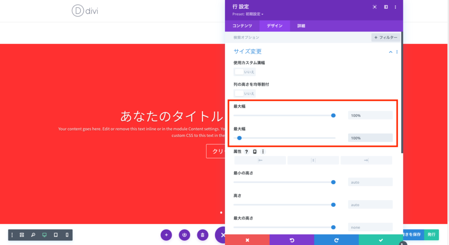
Task: Switch to 詳細 tab
Action: [301, 26]
